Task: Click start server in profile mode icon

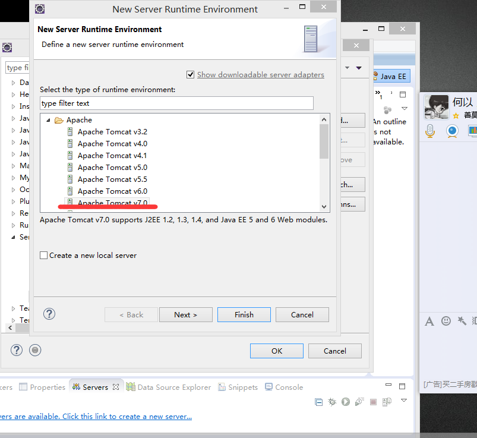Action: coord(359,402)
